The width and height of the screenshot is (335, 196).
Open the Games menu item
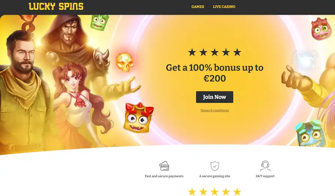198,7
